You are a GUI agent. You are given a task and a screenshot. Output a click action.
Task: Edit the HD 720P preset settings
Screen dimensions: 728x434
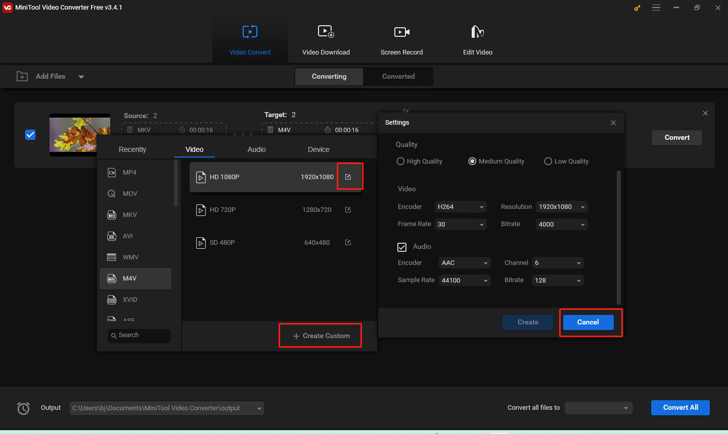tap(348, 209)
